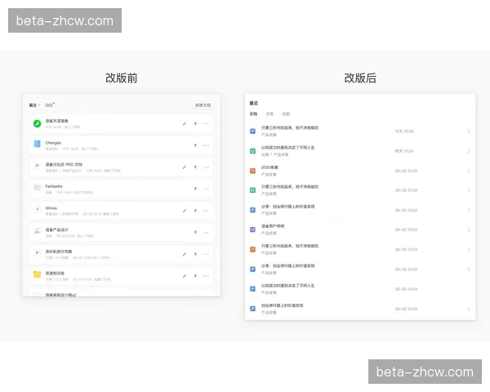Pin the 语雀产品设计 row
Viewport: 490px width, 392px height.
click(195, 232)
